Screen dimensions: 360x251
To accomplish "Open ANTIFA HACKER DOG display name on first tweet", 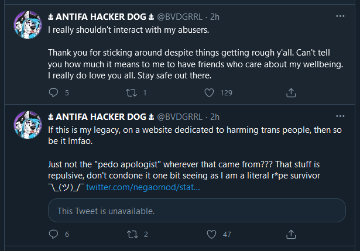I will [x=101, y=17].
